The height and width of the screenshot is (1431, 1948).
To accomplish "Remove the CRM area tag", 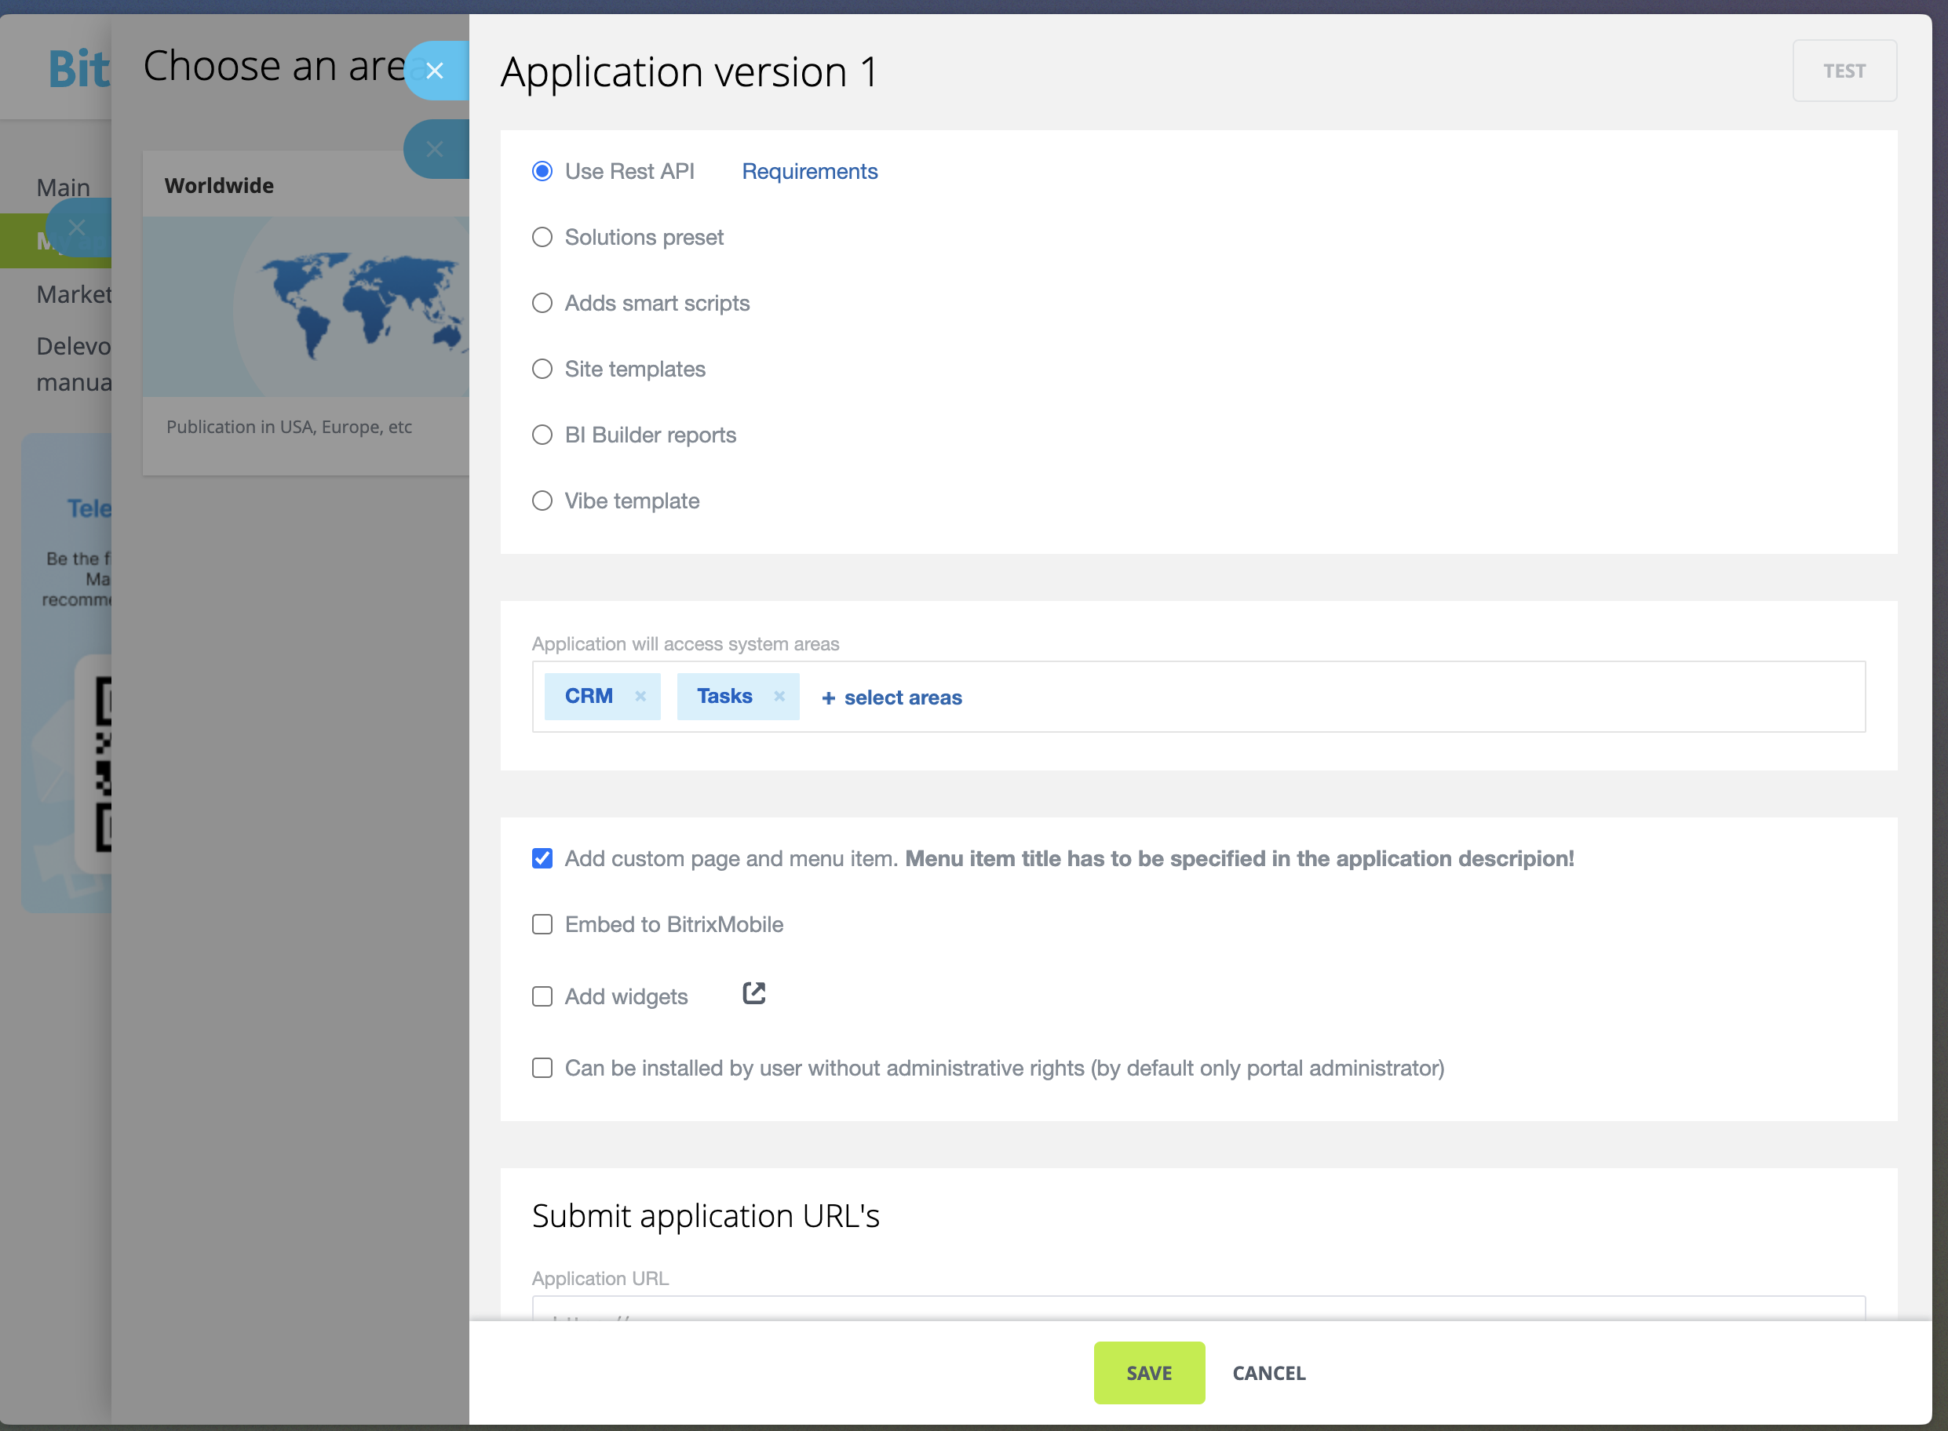I will tap(640, 697).
